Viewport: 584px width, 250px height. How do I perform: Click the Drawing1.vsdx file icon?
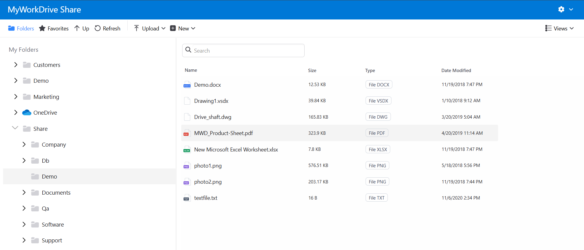point(187,101)
